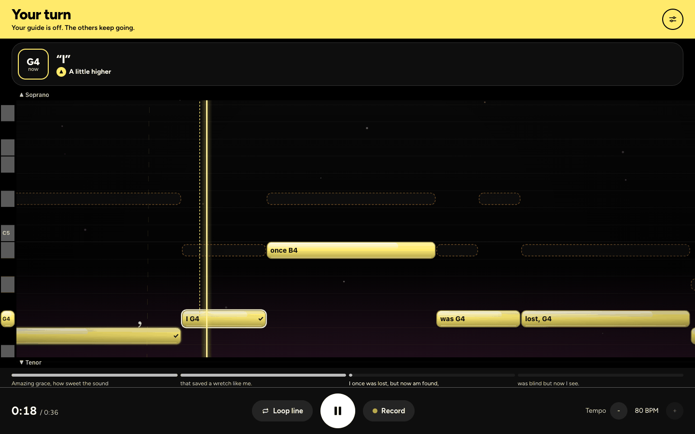
Task: Increase tempo with the plus button
Action: tap(675, 411)
